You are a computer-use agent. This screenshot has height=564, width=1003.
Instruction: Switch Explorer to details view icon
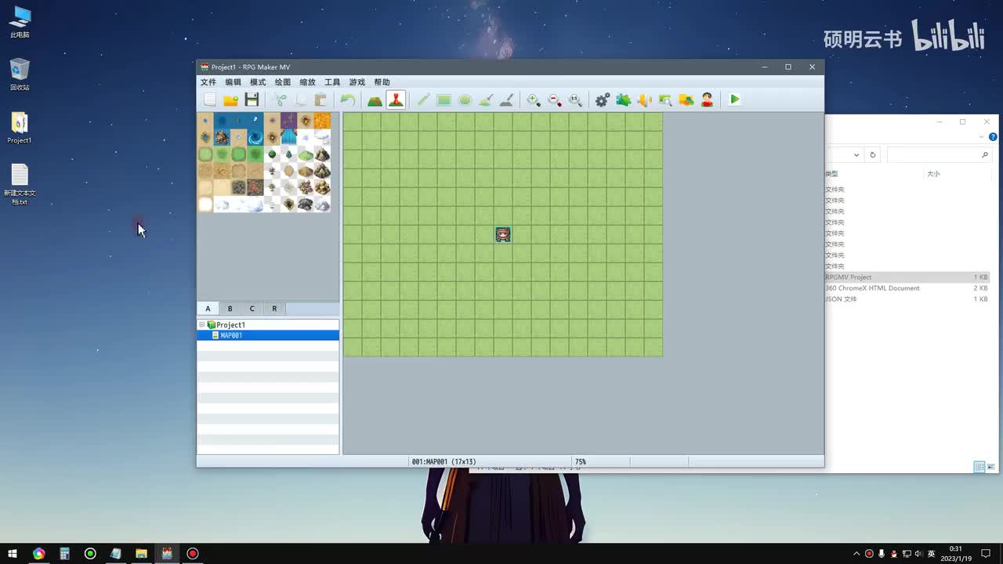pyautogui.click(x=979, y=467)
